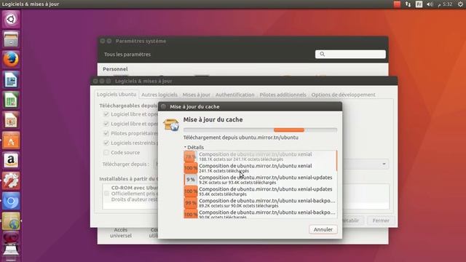Open Ubuntu Software Center in the dock
Image resolution: width=466 pixels, height=262 pixels.
tap(11, 140)
